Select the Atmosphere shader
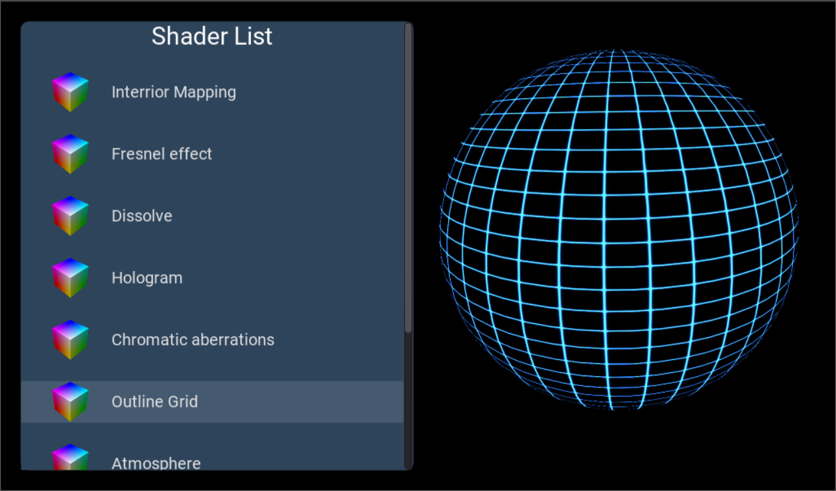Image resolution: width=836 pixels, height=491 pixels. (x=156, y=463)
